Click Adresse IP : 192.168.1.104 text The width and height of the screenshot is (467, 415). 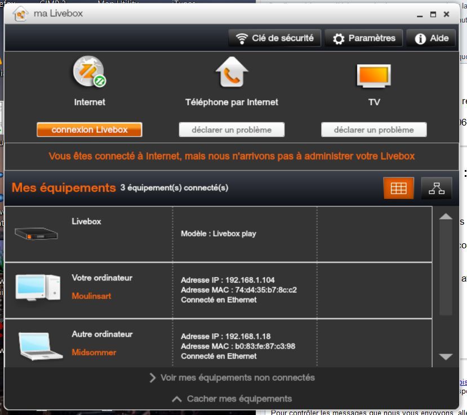228,280
